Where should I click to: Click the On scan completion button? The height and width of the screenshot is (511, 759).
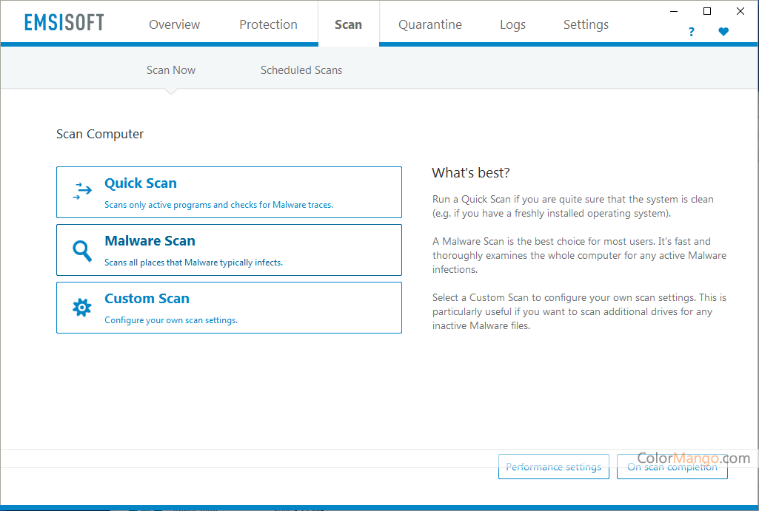point(672,467)
